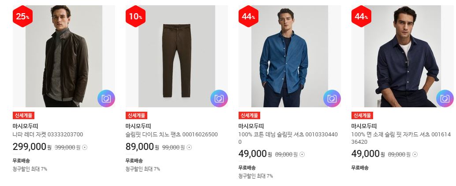Click 신세계몰 tag under denim shirt
456x186 pixels.
pyautogui.click(x=249, y=115)
